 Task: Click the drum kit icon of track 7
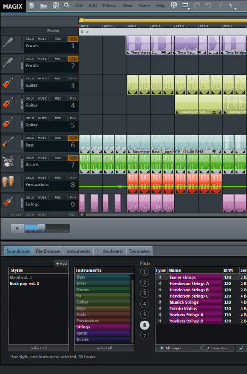(8, 162)
